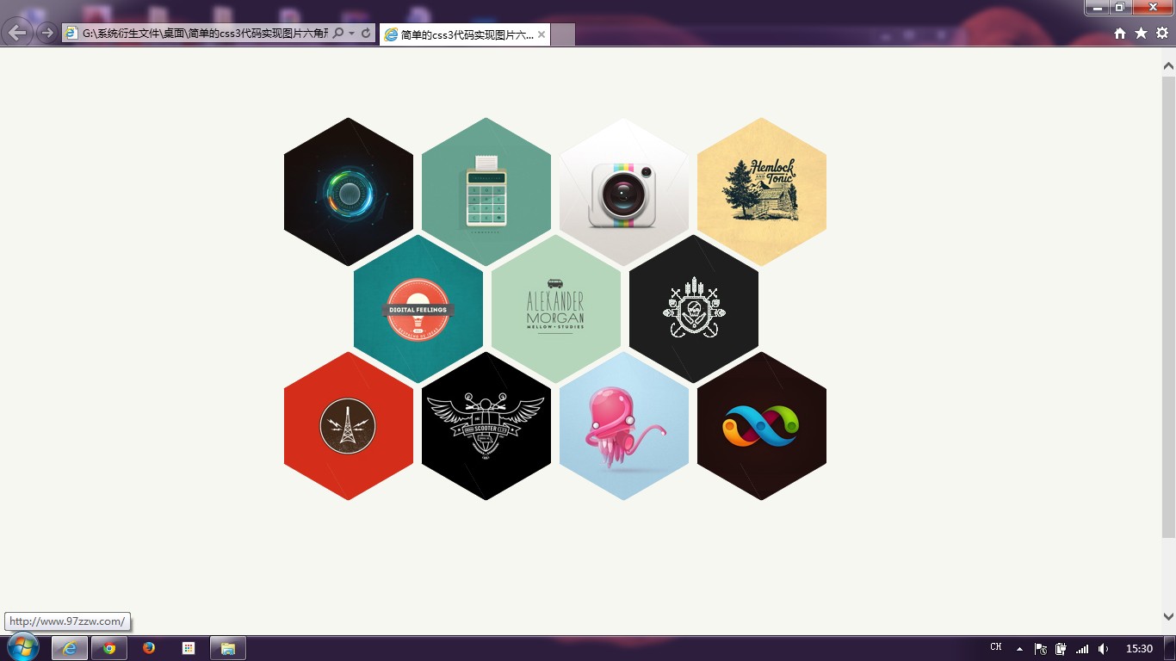Click the scrollbar up arrow
1176x661 pixels.
pyautogui.click(x=1168, y=66)
